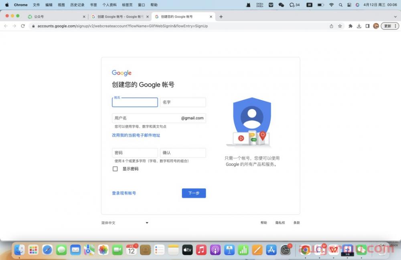Click the share icon in address bar
The width and height of the screenshot is (401, 260).
point(332,26)
